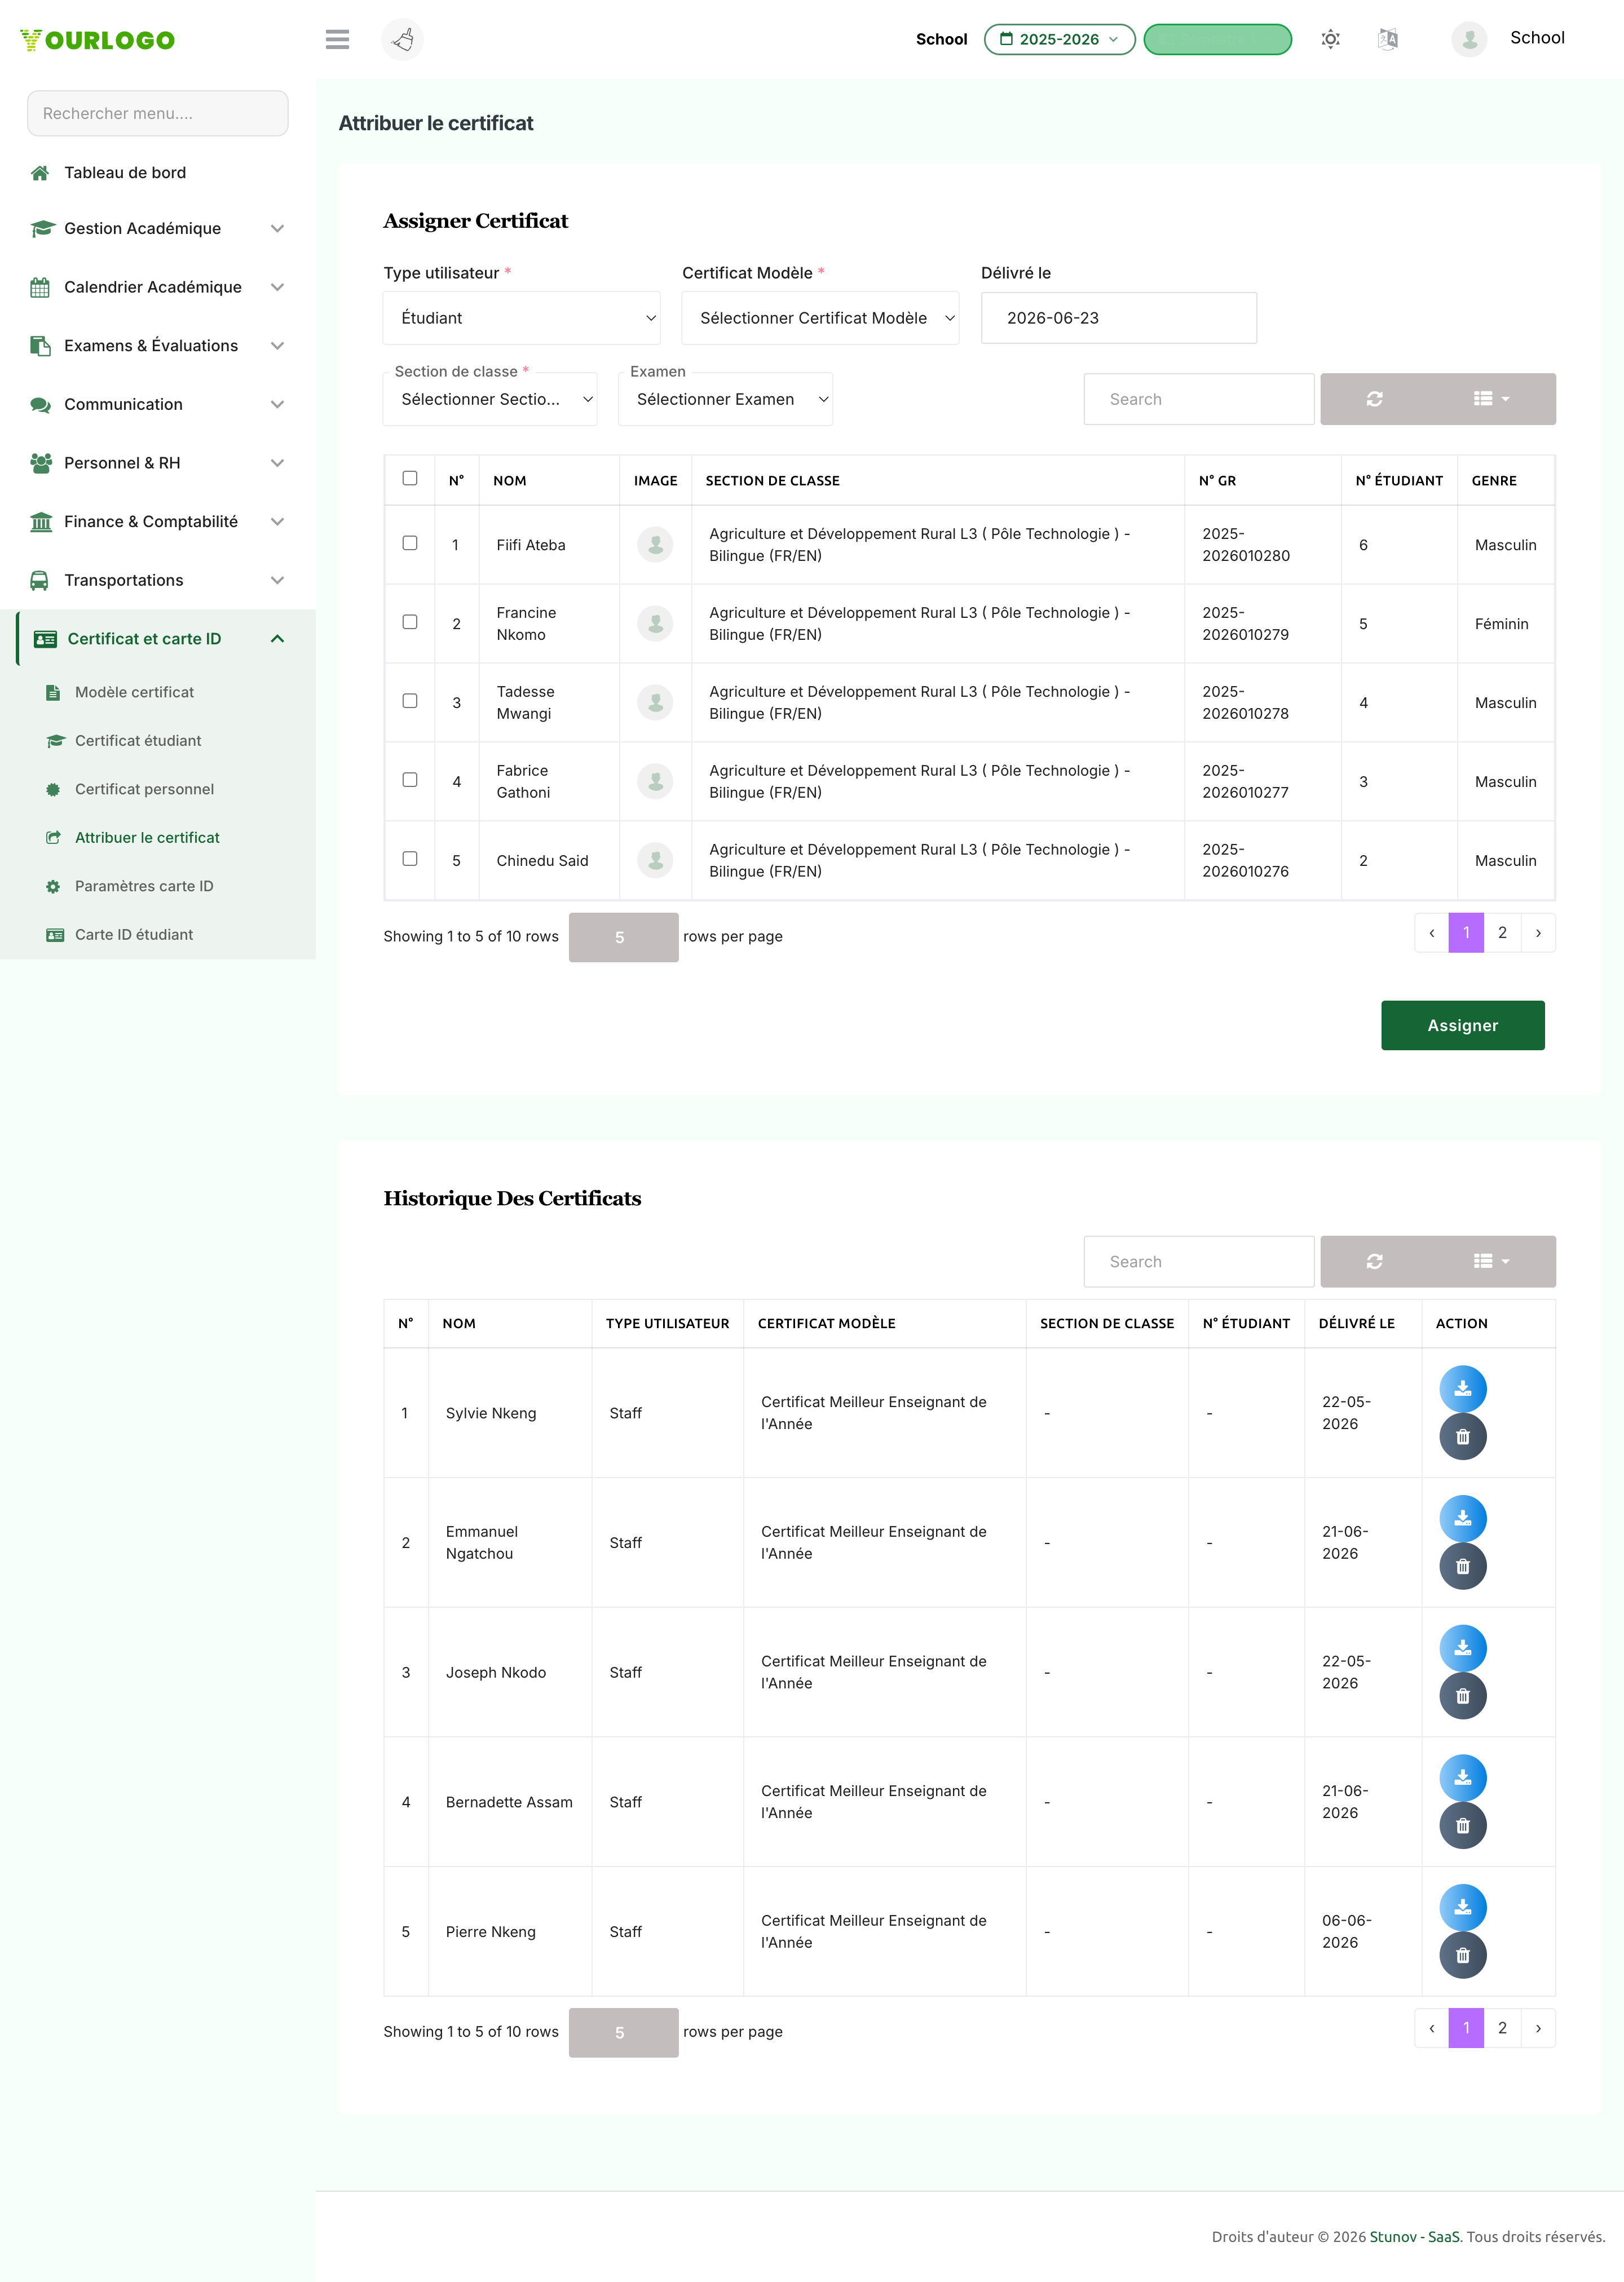This screenshot has width=1624, height=2282.
Task: Download Pierre Nkeng's certificate
Action: coord(1462,1908)
